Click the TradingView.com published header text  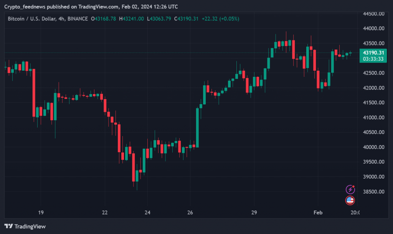[91, 7]
